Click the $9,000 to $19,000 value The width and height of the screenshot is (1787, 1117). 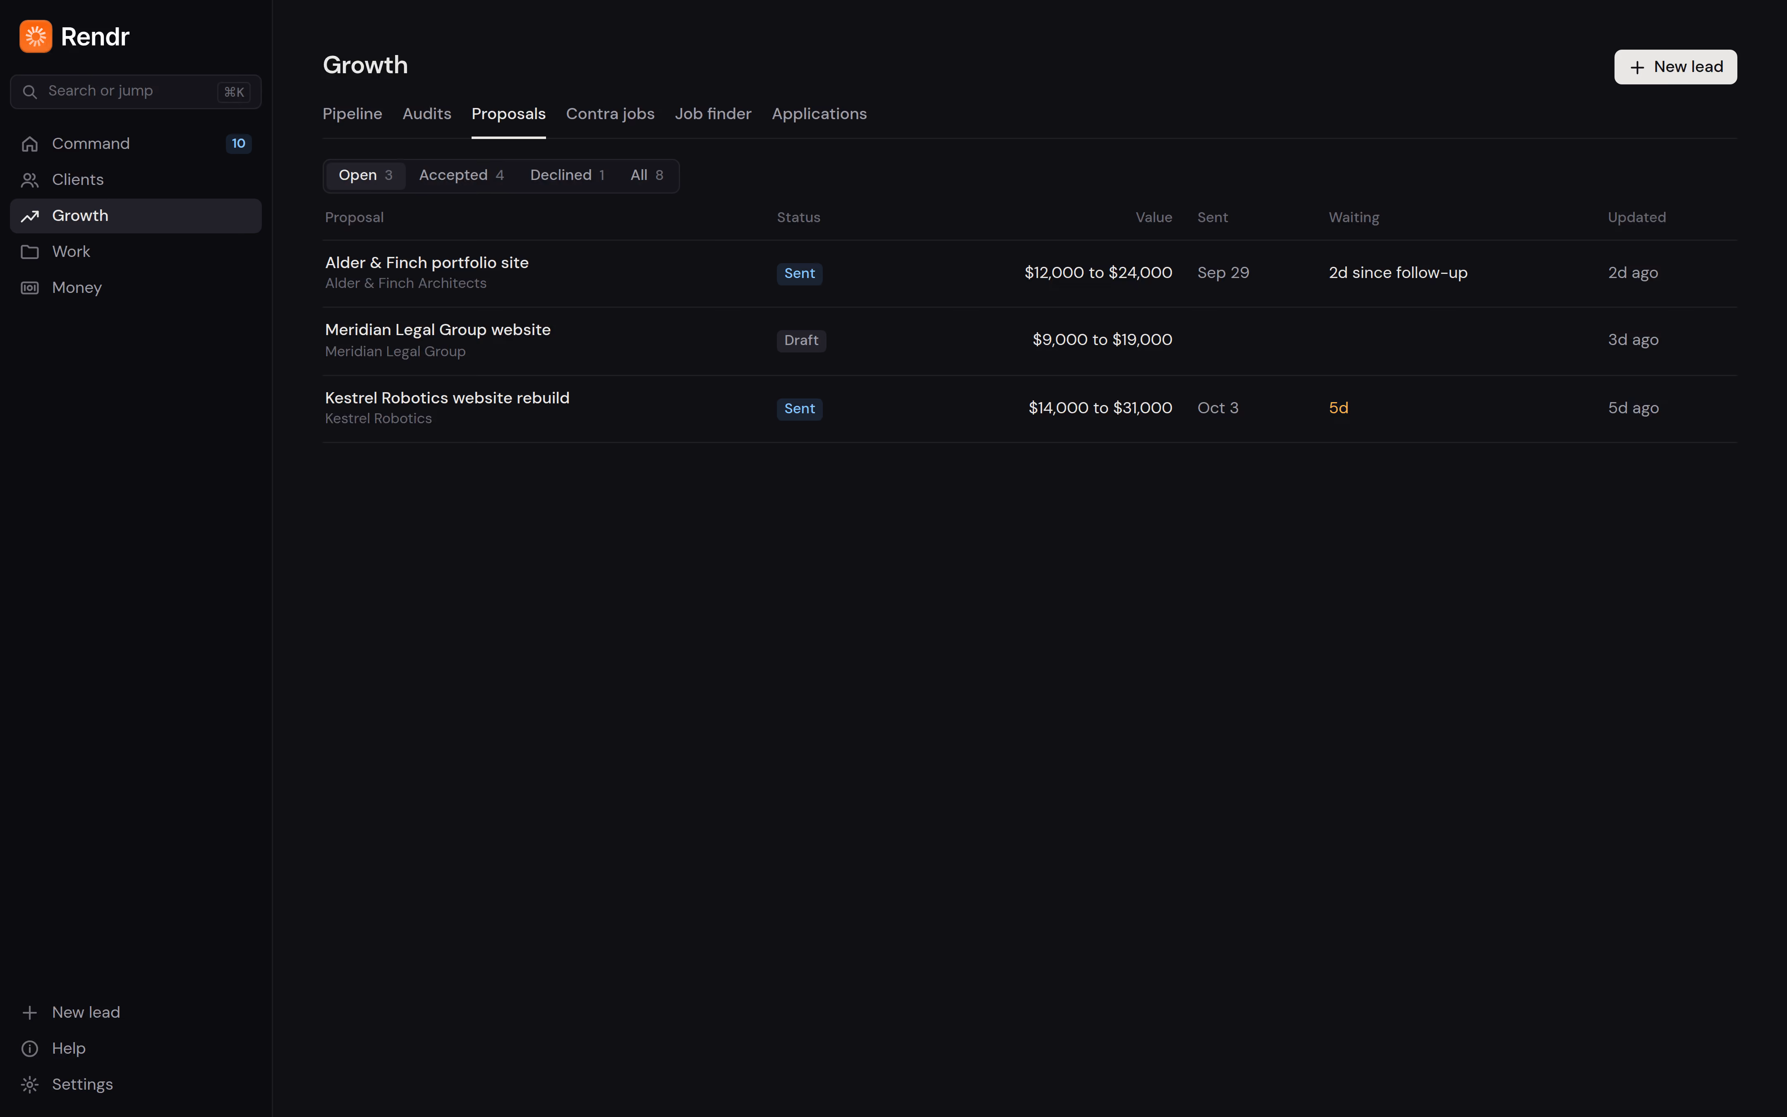coord(1102,340)
